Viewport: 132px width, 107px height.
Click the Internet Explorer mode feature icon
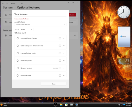tap(18, 53)
